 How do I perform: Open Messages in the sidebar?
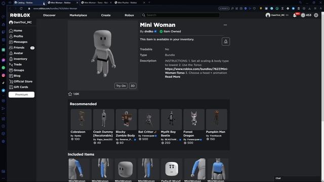[18, 42]
